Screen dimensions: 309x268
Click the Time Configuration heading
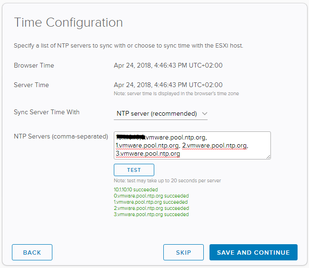(69, 22)
